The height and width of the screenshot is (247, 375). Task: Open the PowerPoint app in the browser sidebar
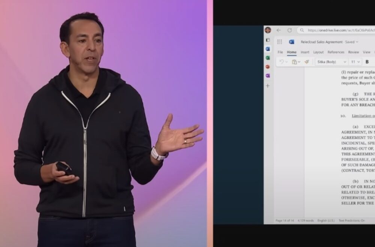[268, 67]
